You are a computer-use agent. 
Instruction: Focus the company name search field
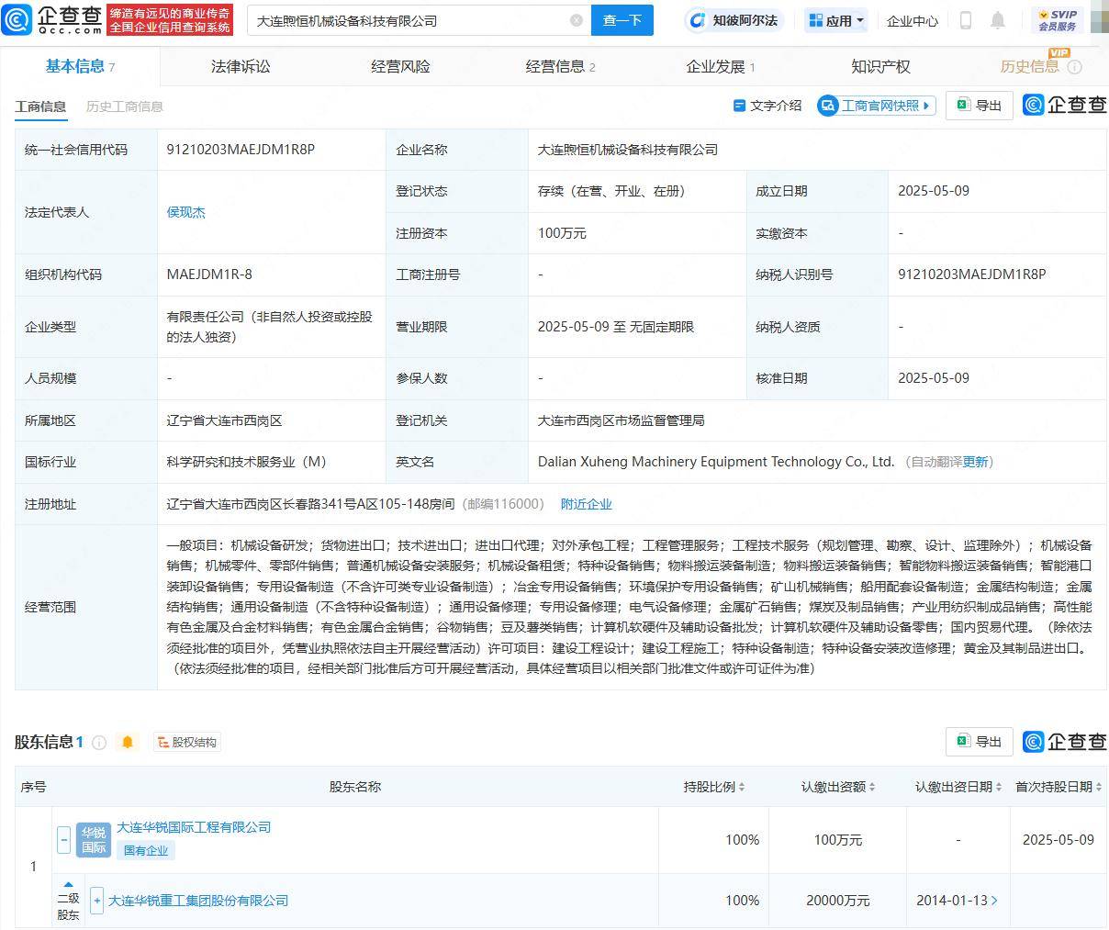pyautogui.click(x=409, y=20)
